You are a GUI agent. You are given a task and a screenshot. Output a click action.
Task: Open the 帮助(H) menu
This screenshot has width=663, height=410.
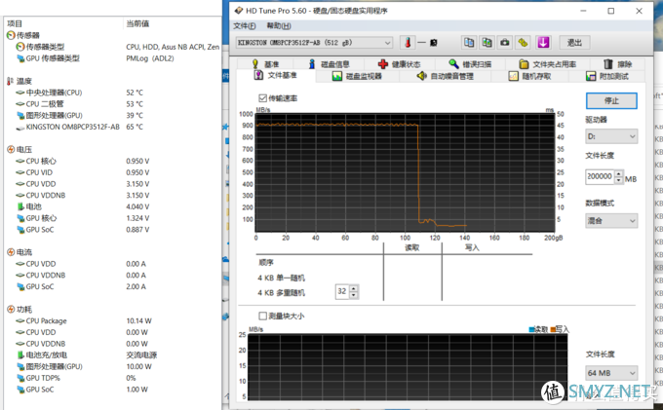click(279, 25)
